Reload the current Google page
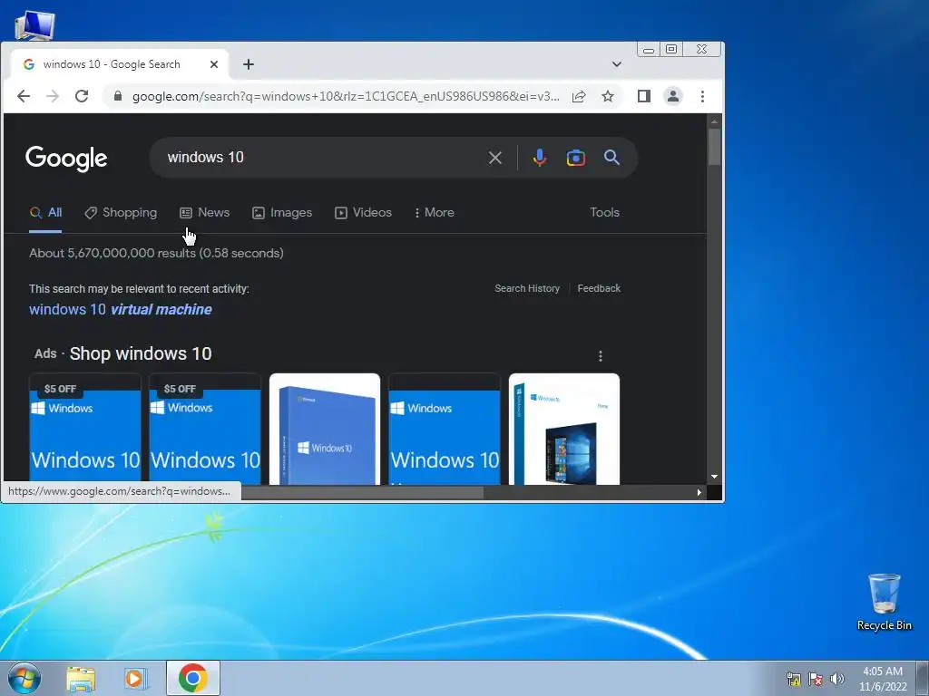The width and height of the screenshot is (929, 696). (82, 96)
